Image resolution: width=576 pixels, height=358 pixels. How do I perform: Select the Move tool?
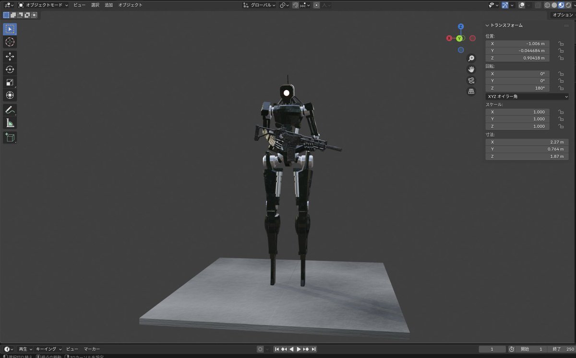(10, 57)
